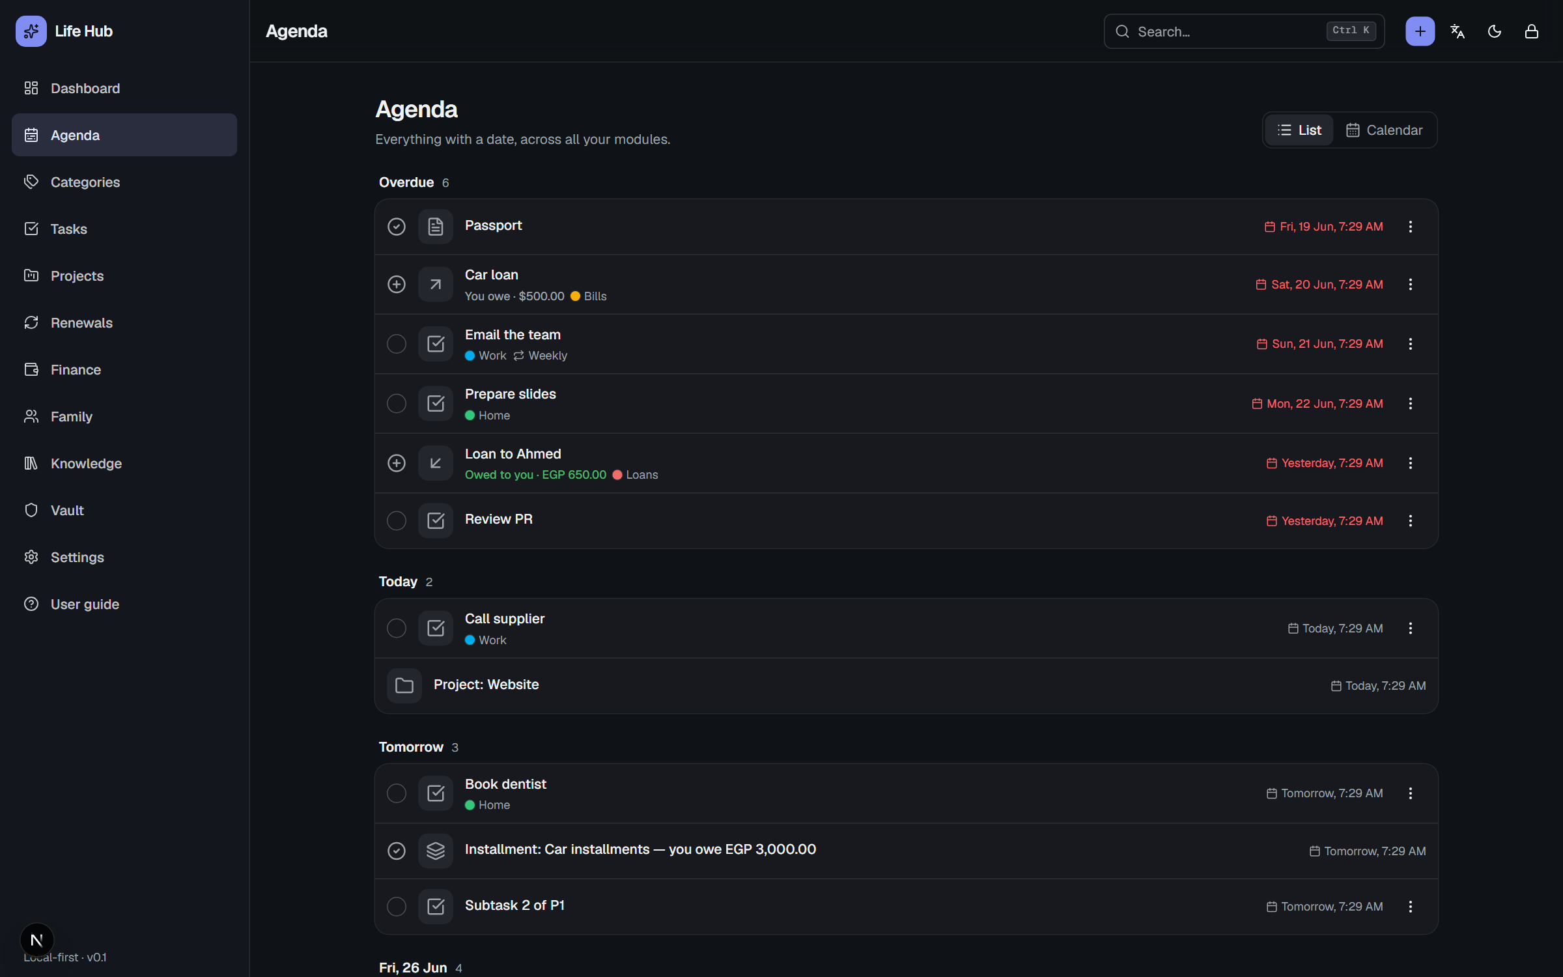Image resolution: width=1563 pixels, height=977 pixels.
Task: Lock the app with padlock icon
Action: click(x=1532, y=31)
